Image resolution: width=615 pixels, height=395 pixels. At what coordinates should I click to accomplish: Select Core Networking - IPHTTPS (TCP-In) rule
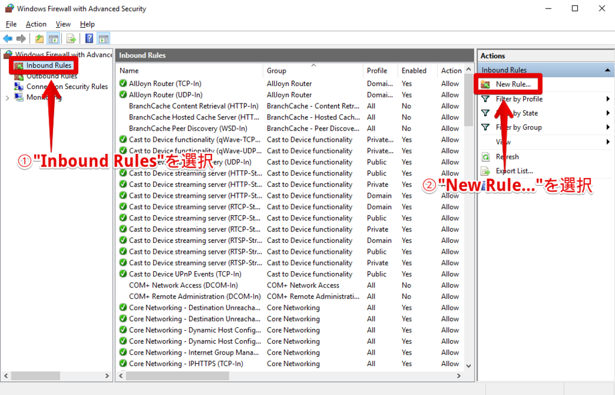[x=186, y=364]
